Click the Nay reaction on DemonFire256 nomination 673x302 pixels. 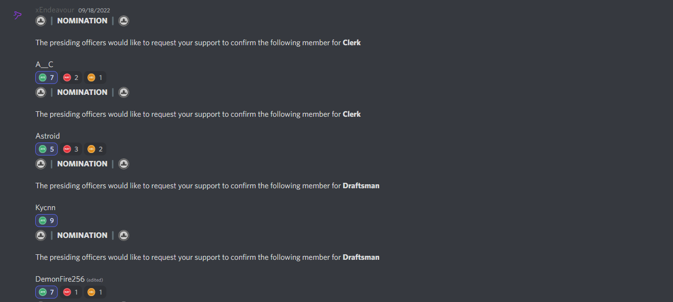[x=71, y=292]
